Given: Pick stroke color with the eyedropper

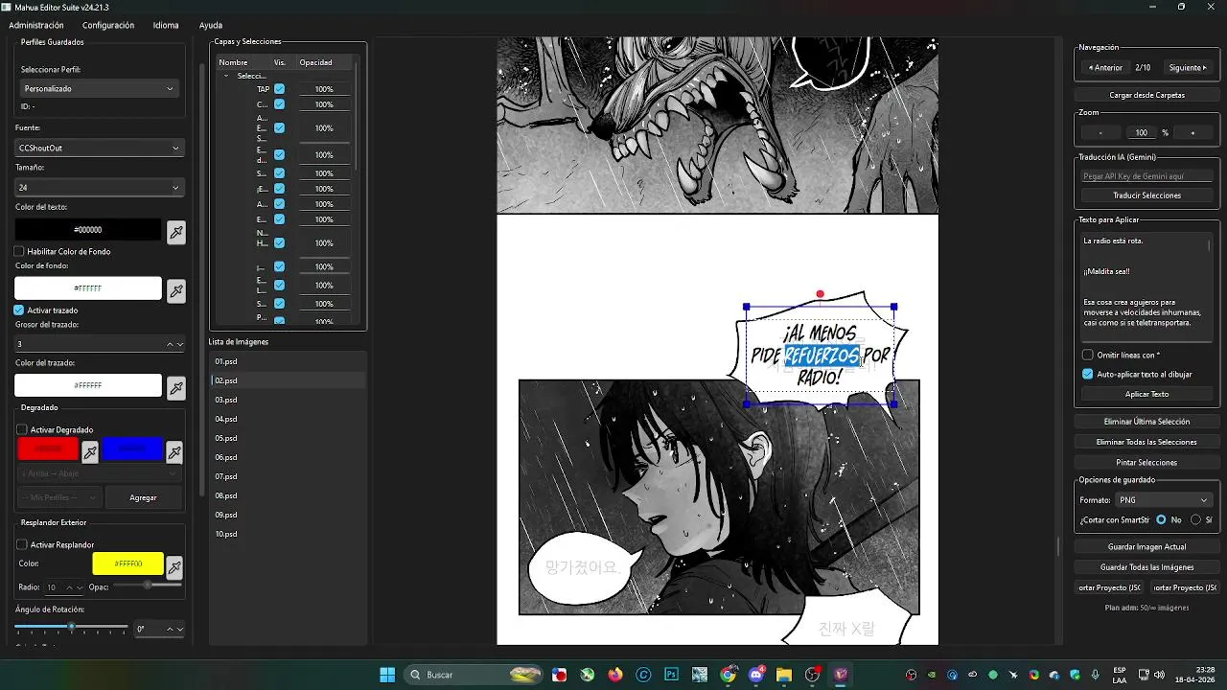Looking at the screenshot, I should point(176,387).
